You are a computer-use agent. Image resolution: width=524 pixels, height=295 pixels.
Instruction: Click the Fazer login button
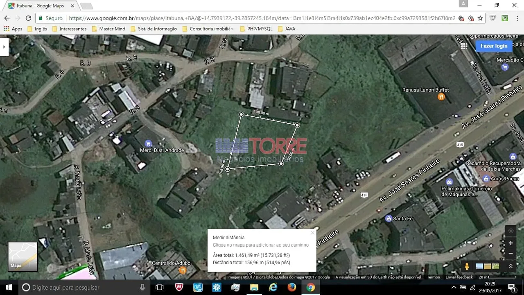[494, 46]
